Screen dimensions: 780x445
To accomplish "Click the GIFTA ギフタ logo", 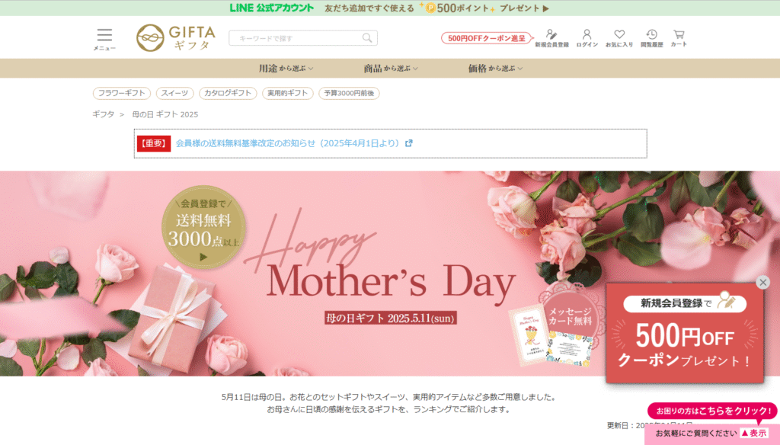I will [x=176, y=38].
